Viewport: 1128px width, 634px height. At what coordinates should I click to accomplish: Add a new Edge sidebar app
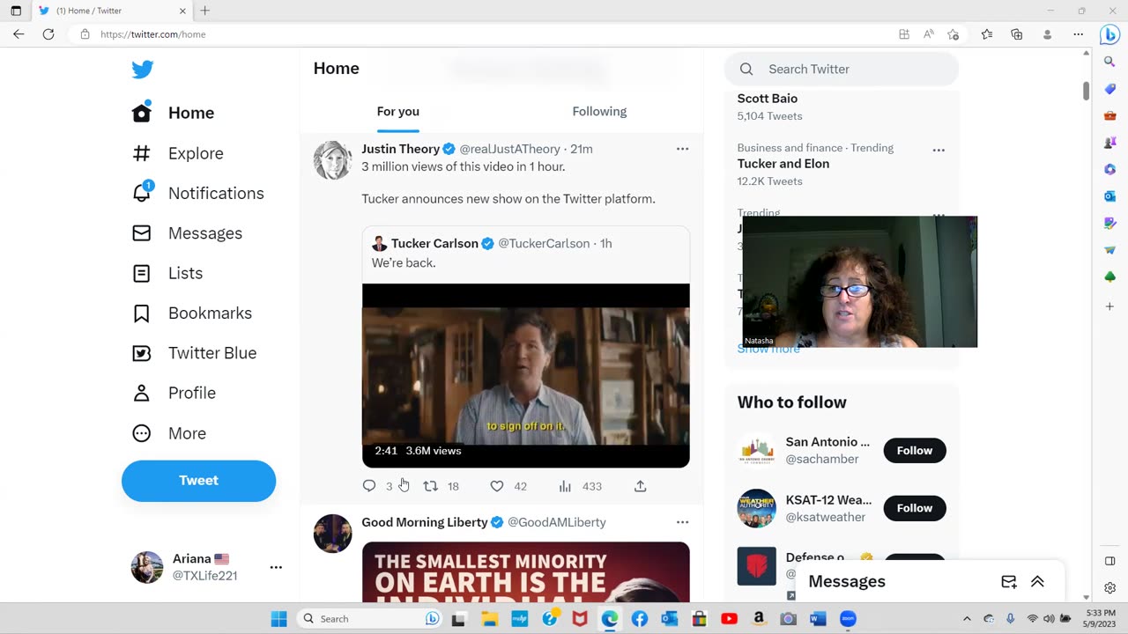pos(1109,306)
